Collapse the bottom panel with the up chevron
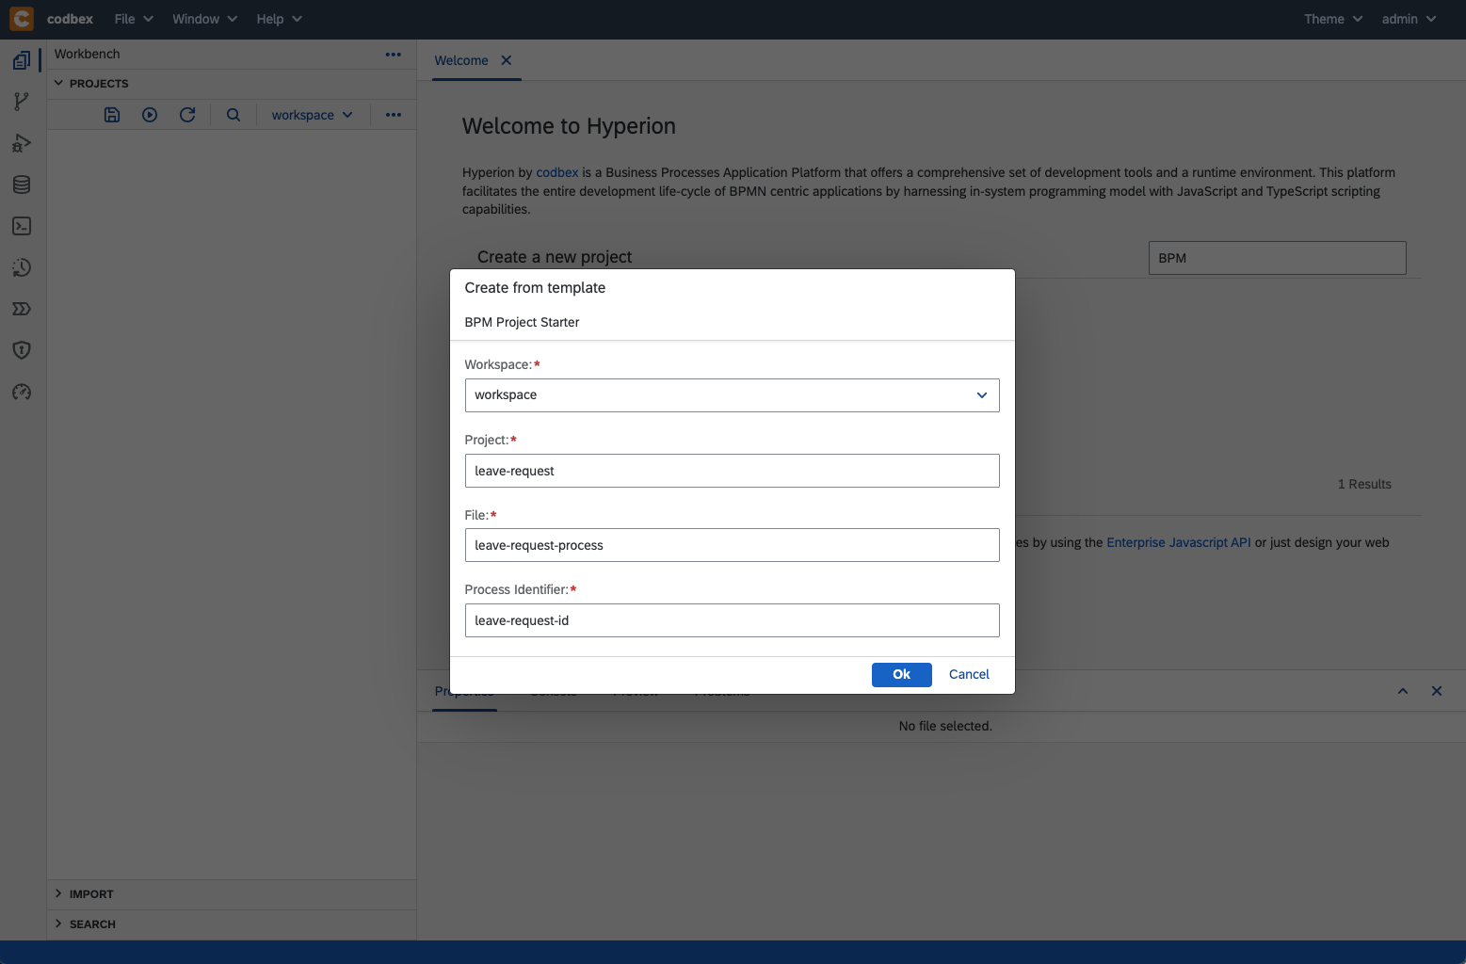This screenshot has height=964, width=1466. 1403,691
